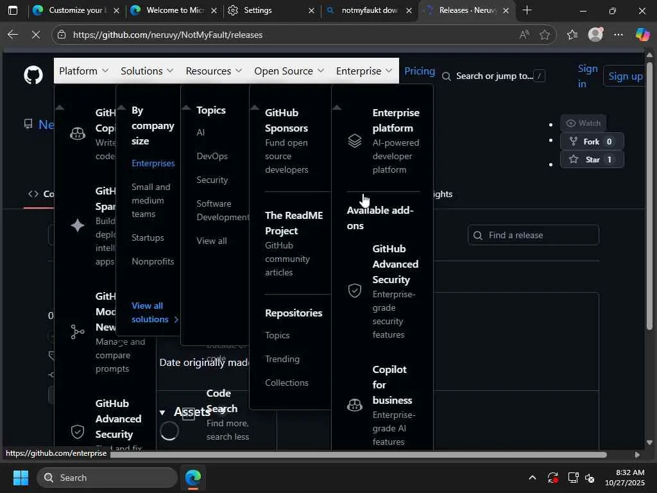Click the browser address bar URL

tap(167, 35)
